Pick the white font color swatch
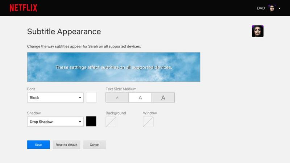290x163 pixels. point(91,97)
